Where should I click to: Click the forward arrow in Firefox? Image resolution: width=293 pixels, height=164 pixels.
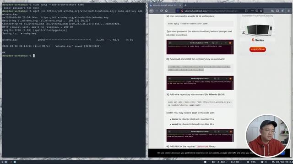157,11
